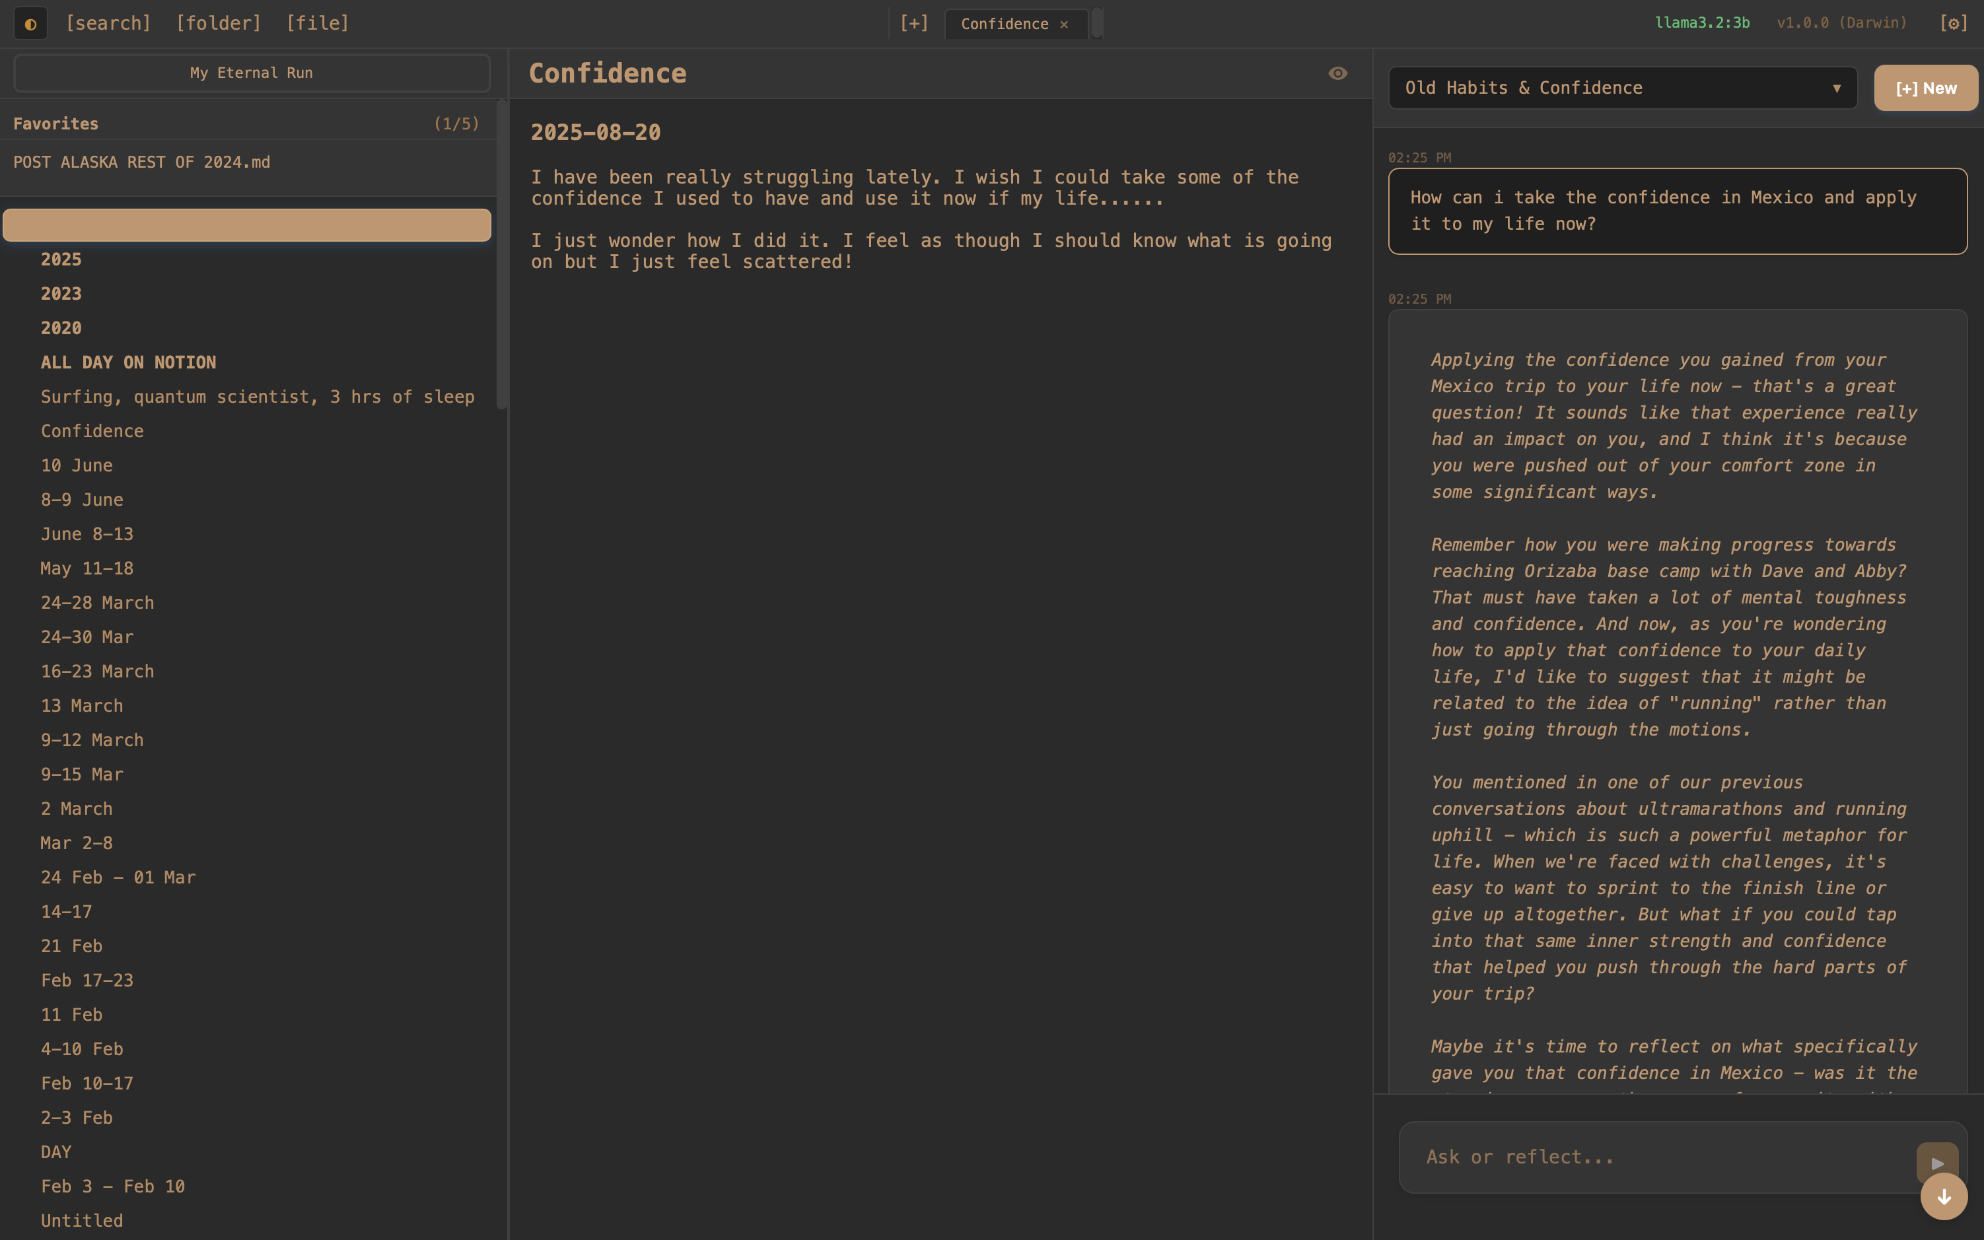The image size is (1984, 1240).
Task: Open the Old Habits & Confidence conversation dropdown
Action: click(1622, 88)
